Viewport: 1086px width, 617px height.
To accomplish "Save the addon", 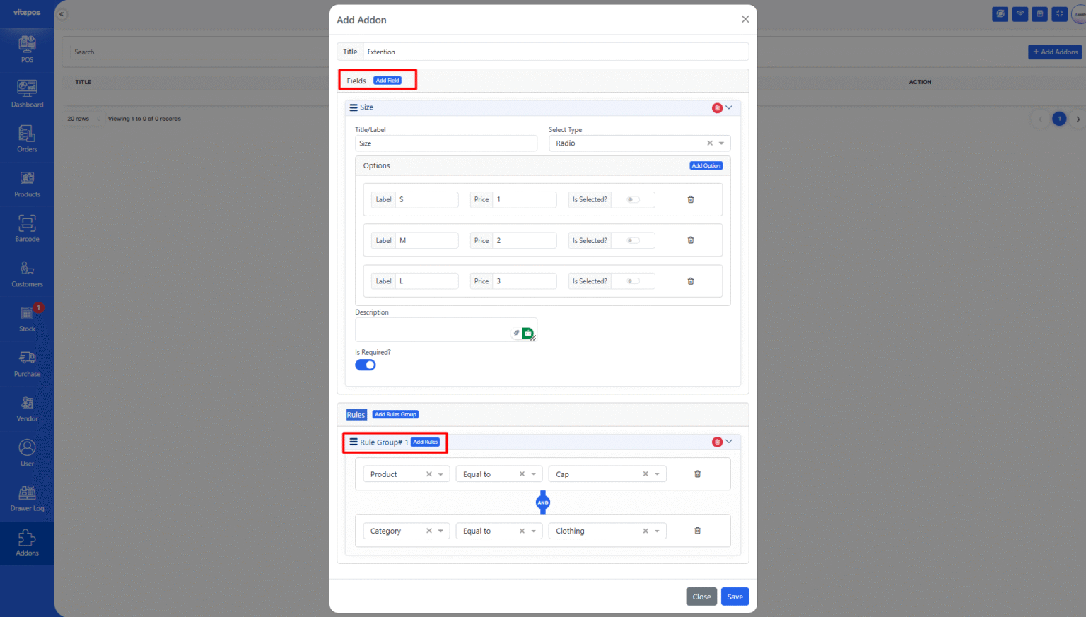I will point(735,597).
